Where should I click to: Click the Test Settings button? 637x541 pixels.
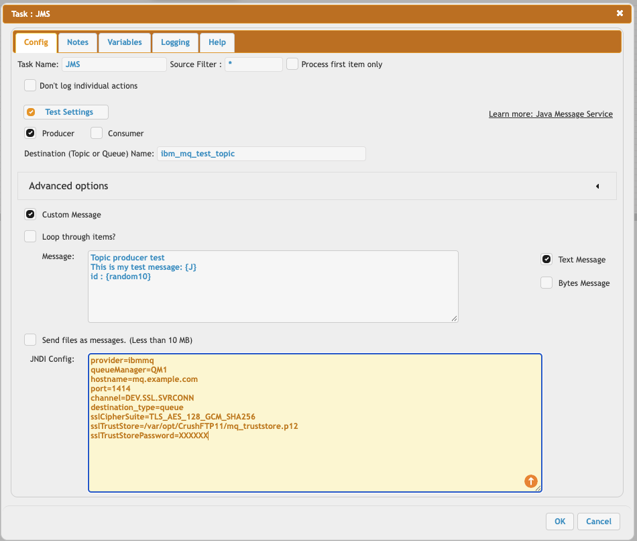coord(66,112)
